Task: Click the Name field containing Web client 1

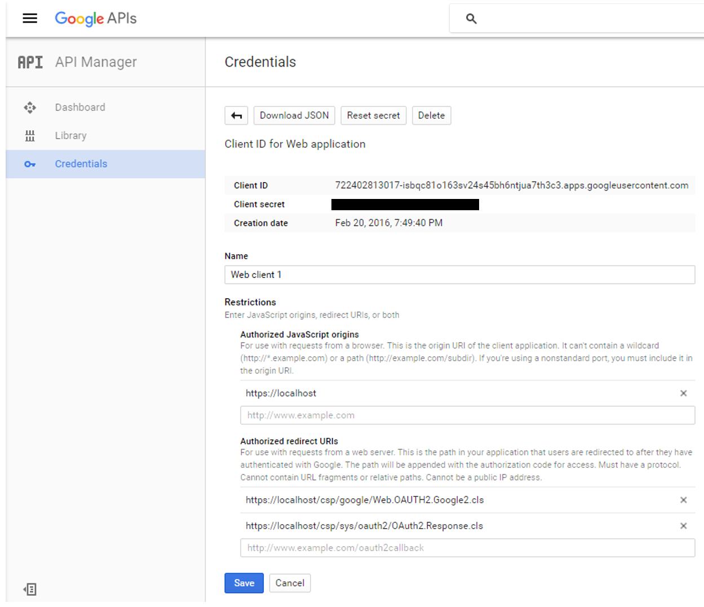Action: 459,275
